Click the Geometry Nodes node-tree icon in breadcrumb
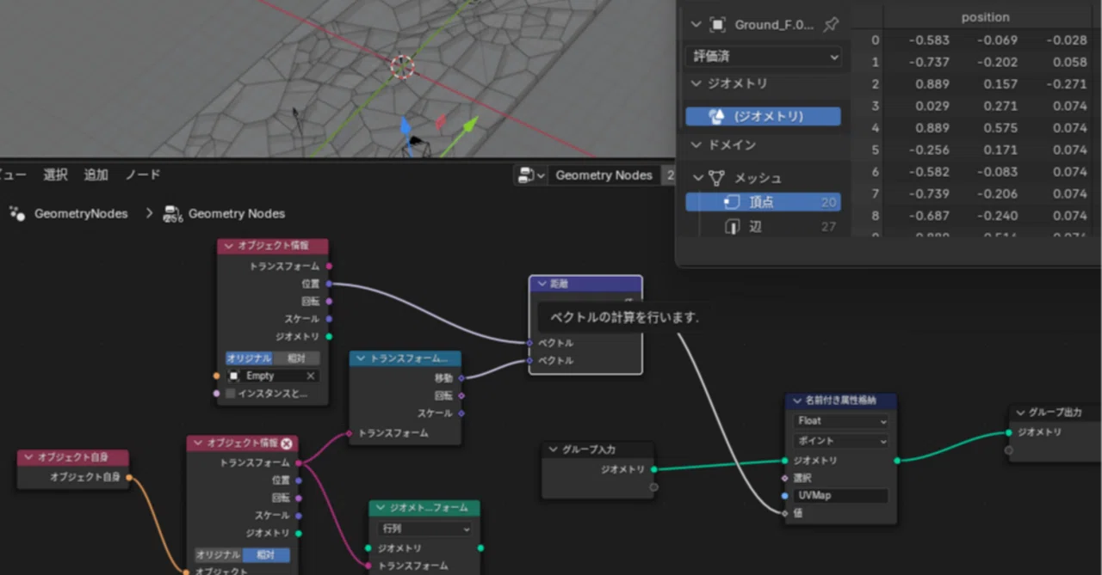Screen dimensions: 1102x575 pos(171,213)
